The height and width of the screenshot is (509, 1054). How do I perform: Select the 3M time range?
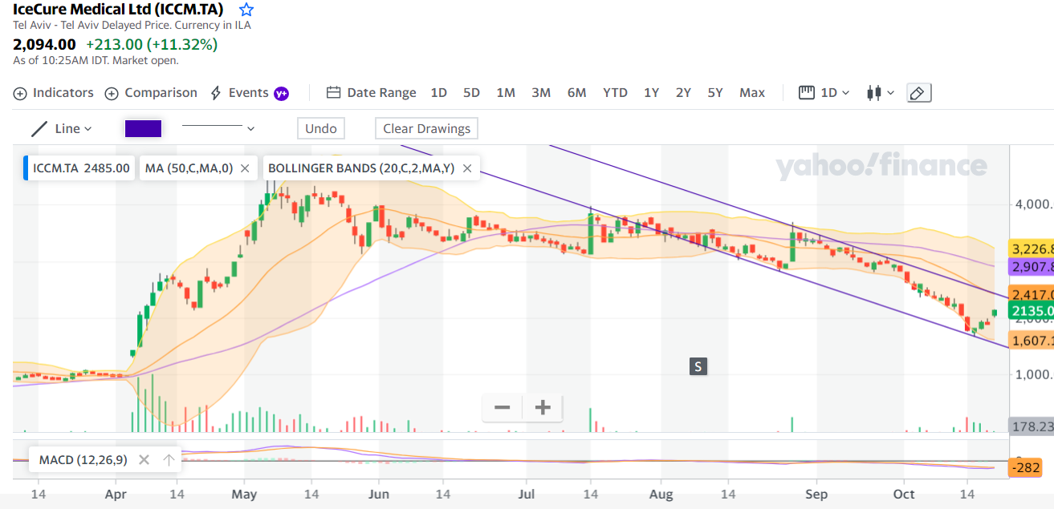[x=541, y=93]
